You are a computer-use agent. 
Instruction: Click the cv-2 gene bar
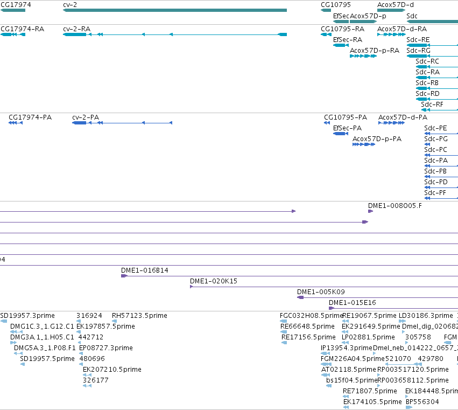(175, 10)
